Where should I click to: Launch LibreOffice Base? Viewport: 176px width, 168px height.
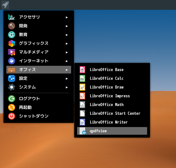tap(112, 70)
